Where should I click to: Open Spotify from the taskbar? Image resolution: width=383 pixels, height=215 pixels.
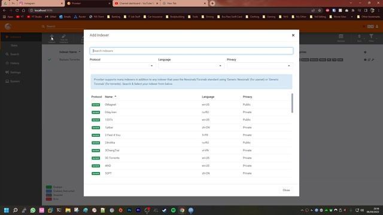[173, 210]
